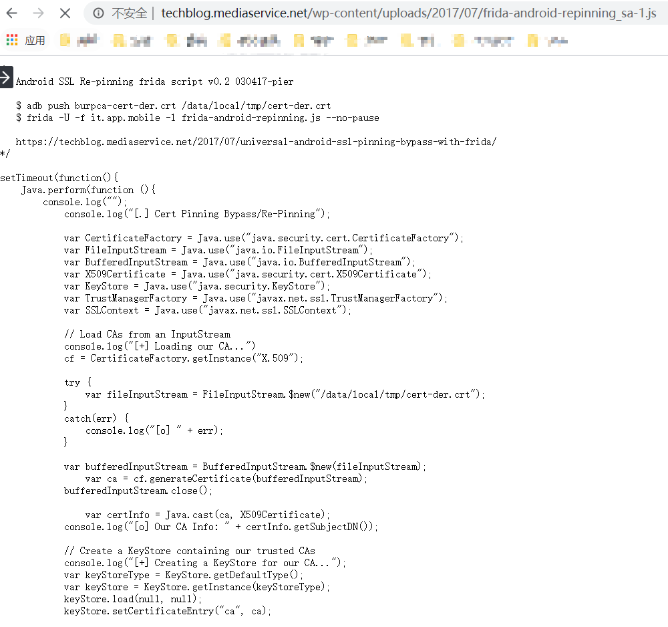The height and width of the screenshot is (627, 668).
Task: Click the 'Loading our CA...' log line
Action: tap(160, 346)
